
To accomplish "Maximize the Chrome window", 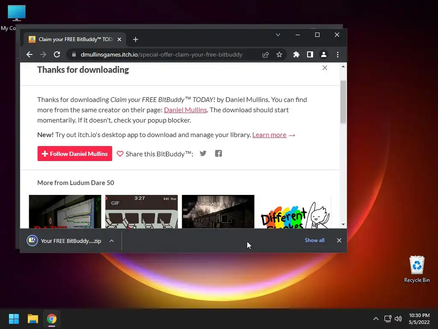I will pyautogui.click(x=317, y=35).
